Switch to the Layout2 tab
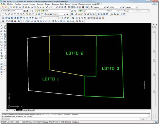 (x=31, y=110)
